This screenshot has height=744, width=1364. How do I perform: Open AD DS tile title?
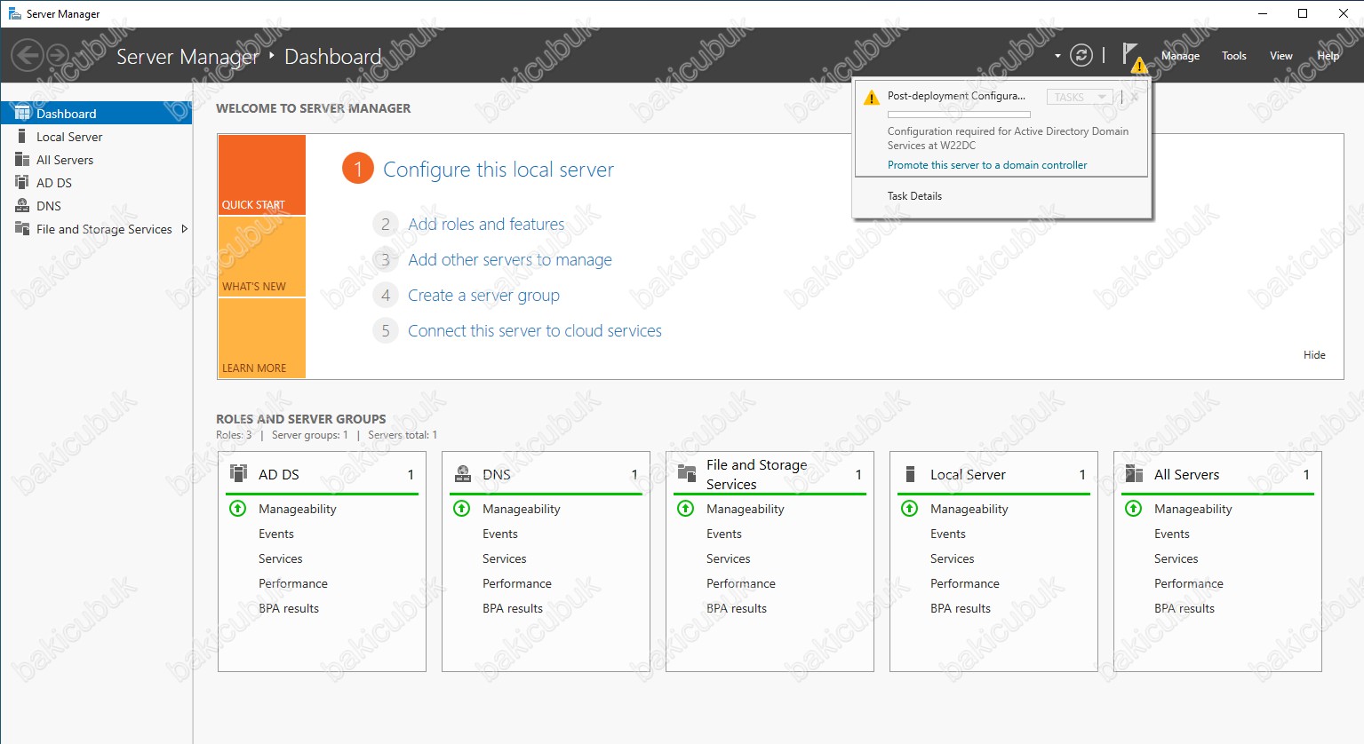[x=278, y=475]
